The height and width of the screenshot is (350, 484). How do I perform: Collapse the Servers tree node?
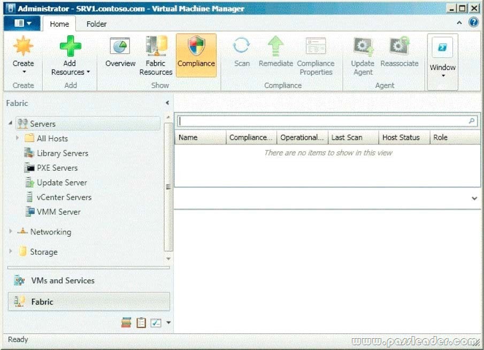pyautogui.click(x=10, y=123)
